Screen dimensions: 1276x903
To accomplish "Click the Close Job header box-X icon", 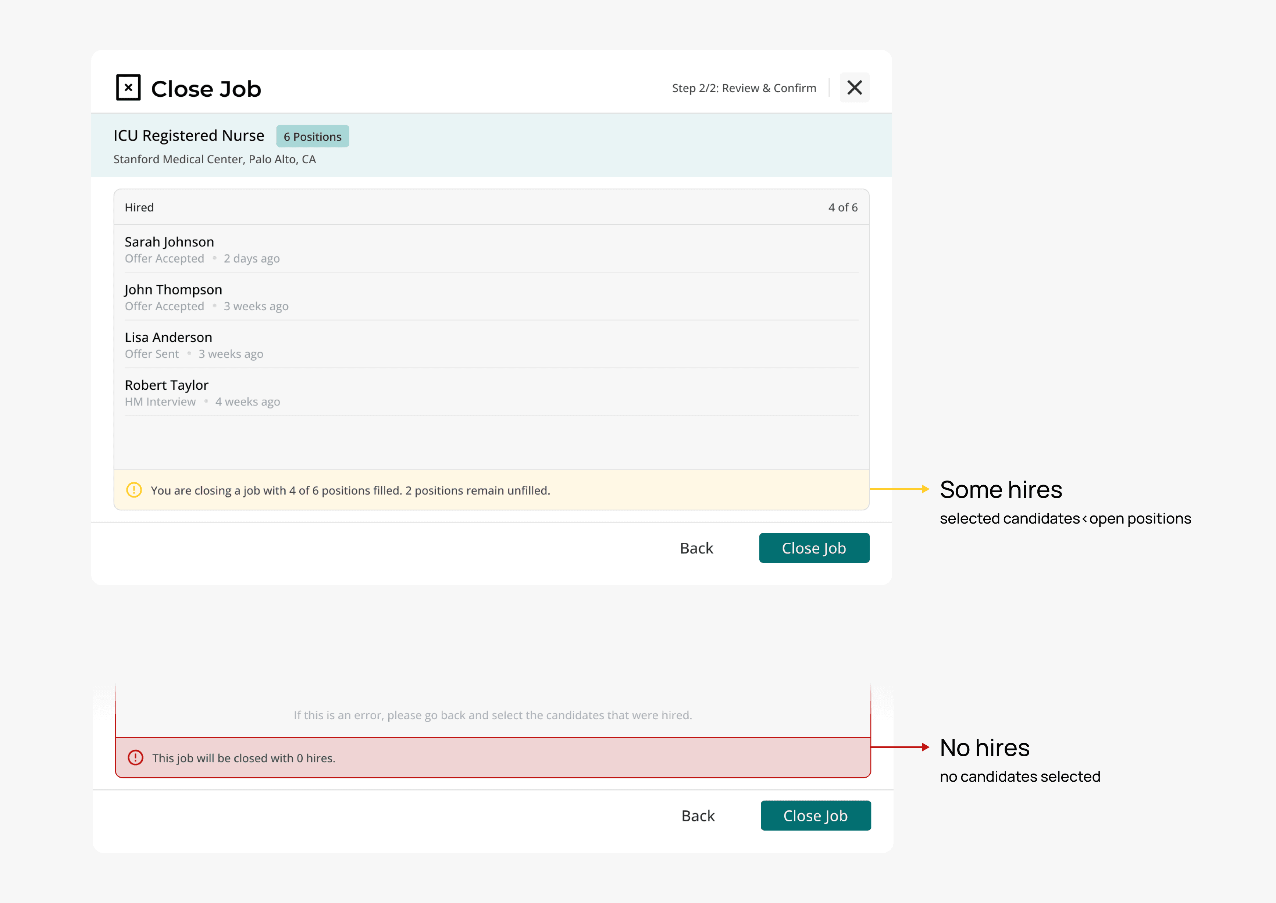I will (x=128, y=88).
